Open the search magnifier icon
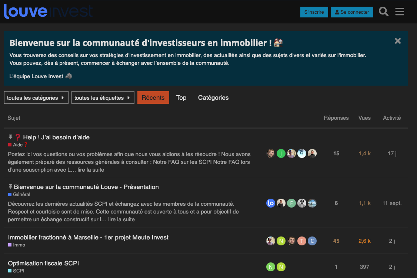 pos(384,12)
